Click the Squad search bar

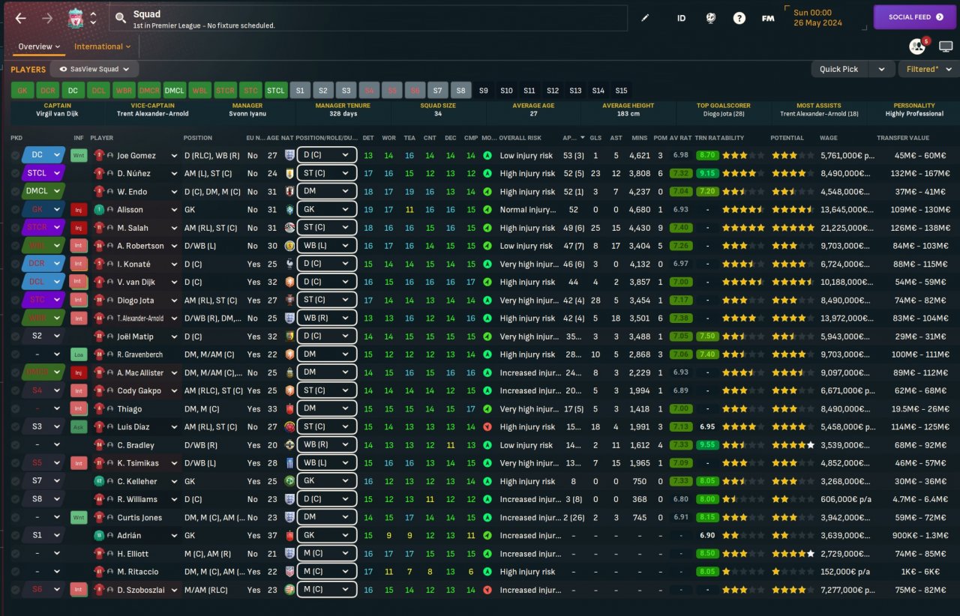(368, 19)
